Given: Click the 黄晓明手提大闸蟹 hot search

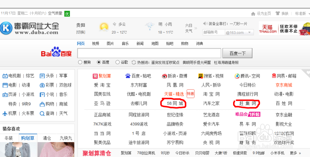Looking at the screenshot, I should click(x=197, y=62).
